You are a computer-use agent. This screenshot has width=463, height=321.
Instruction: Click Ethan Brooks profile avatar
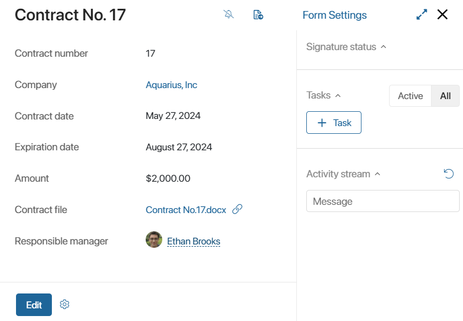[154, 240]
